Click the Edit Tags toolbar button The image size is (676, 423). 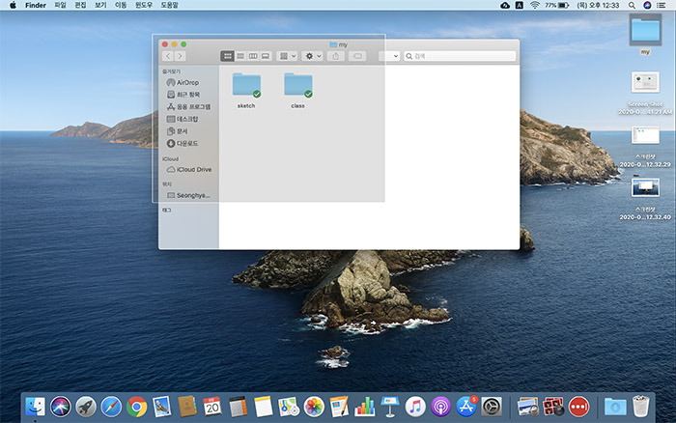click(x=357, y=56)
